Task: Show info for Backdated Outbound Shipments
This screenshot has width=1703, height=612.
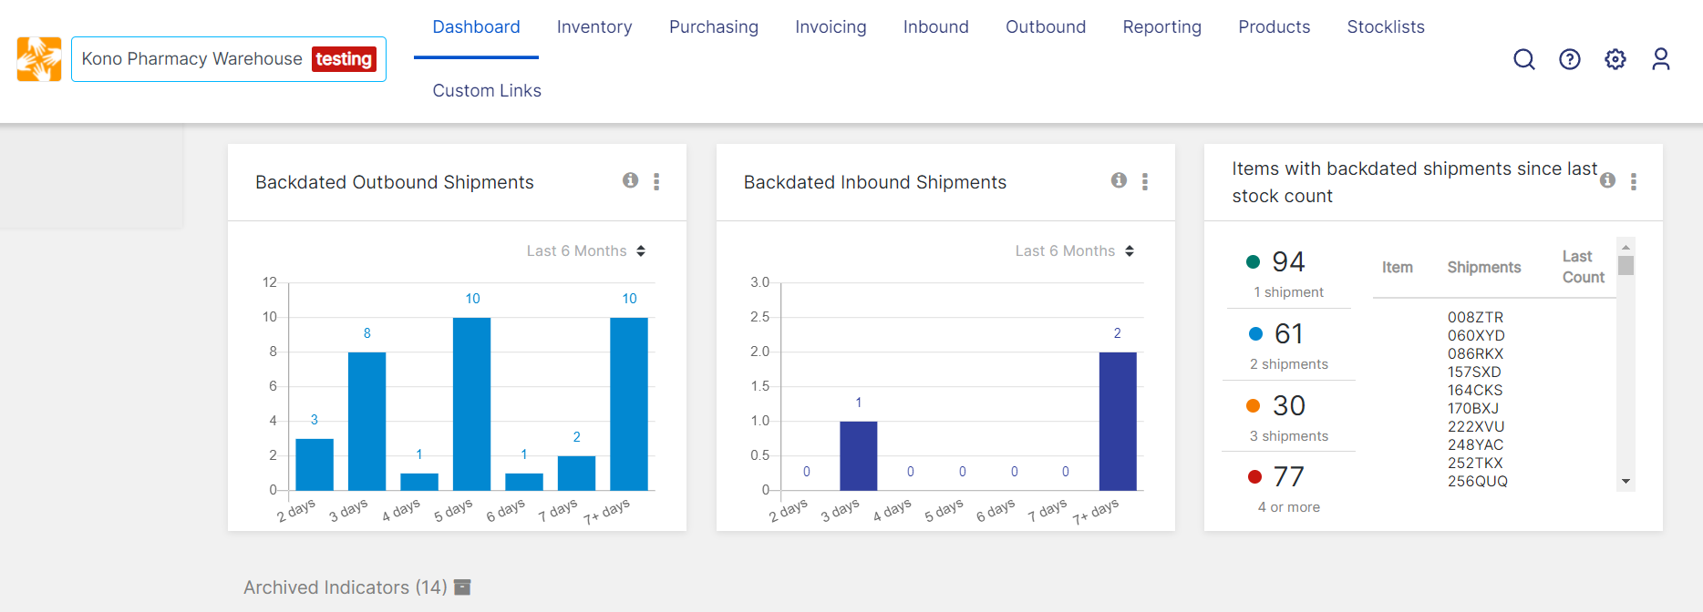Action: (x=630, y=180)
